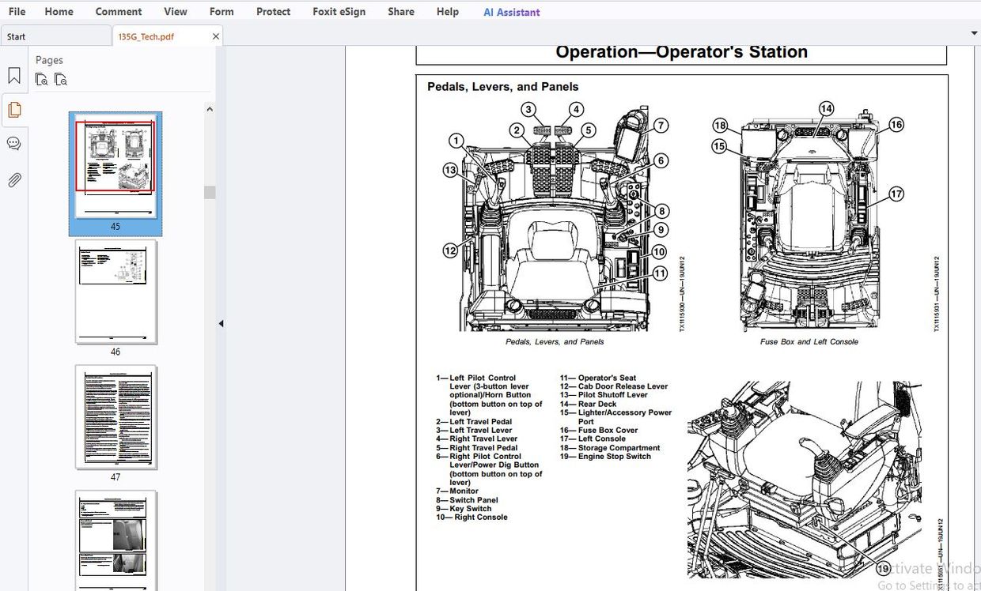Keep Page Thumbnails tab highlighted active
This screenshot has height=591, width=981.
click(14, 110)
